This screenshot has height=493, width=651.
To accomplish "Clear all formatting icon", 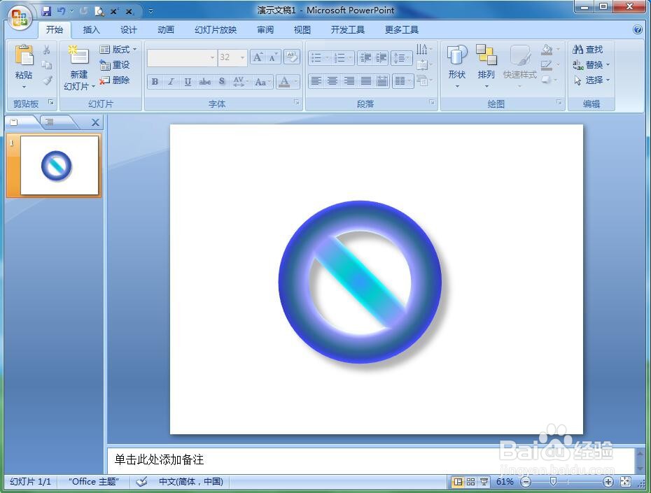I will 291,57.
